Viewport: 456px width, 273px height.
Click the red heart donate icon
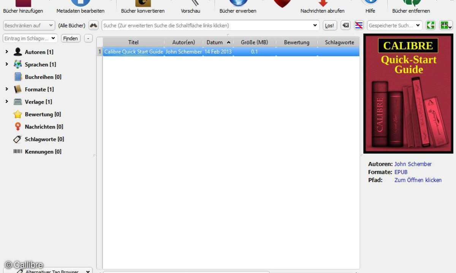[x=282, y=3]
